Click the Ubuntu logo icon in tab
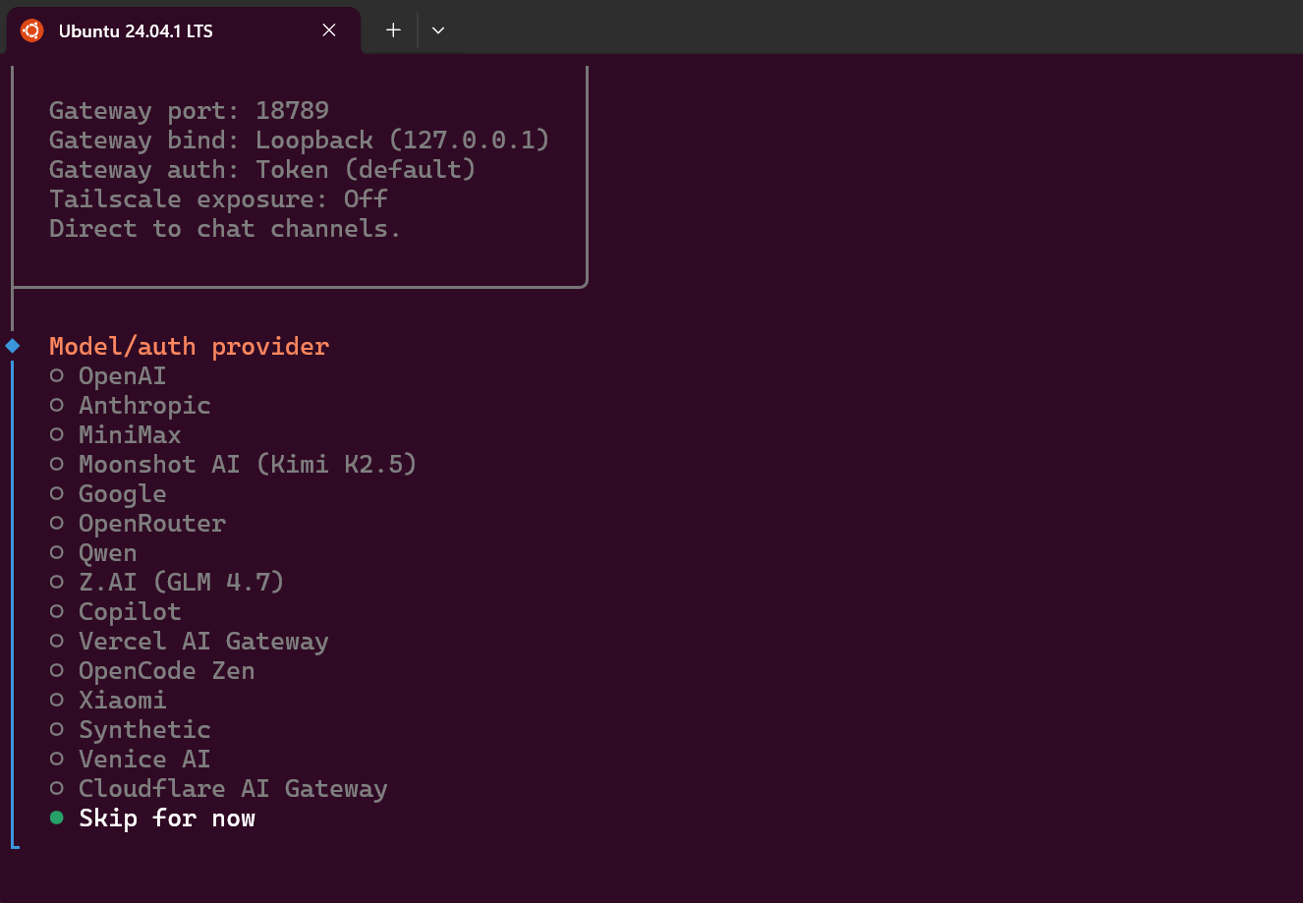Image resolution: width=1303 pixels, height=903 pixels. point(32,30)
